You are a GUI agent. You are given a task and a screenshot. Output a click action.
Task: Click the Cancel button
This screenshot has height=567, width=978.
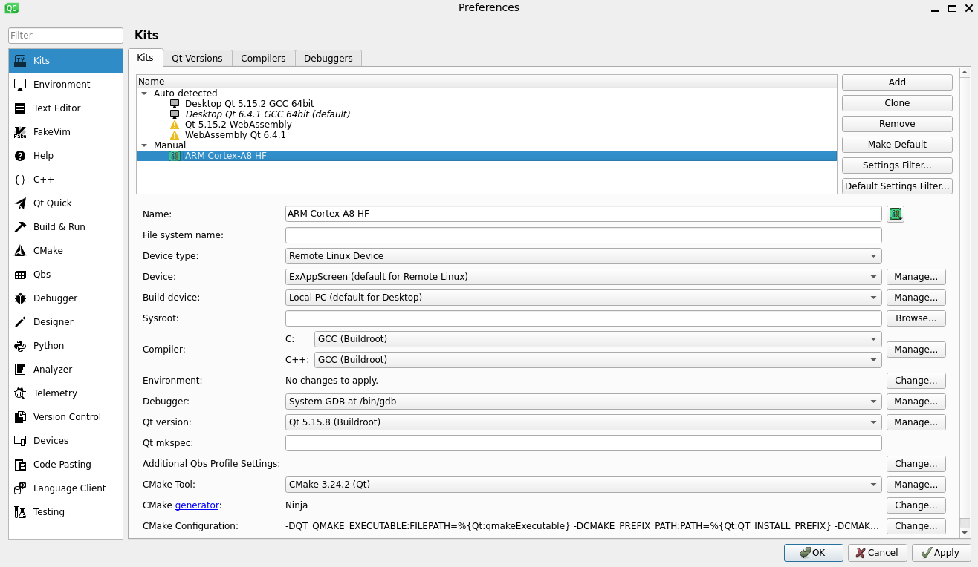click(878, 553)
